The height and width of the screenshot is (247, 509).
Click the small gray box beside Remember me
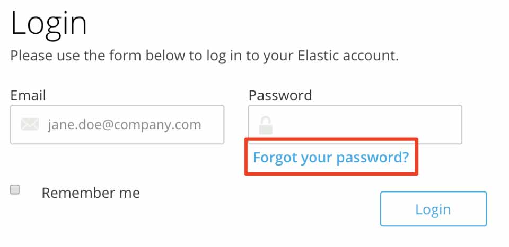[15, 190]
